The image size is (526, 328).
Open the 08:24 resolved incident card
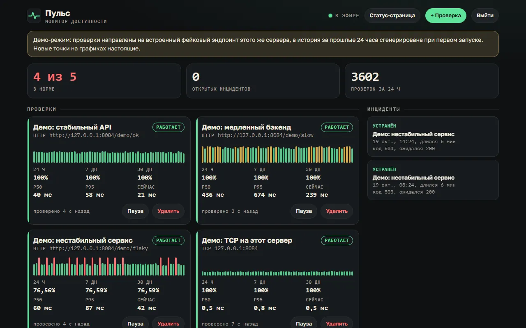pos(433,180)
